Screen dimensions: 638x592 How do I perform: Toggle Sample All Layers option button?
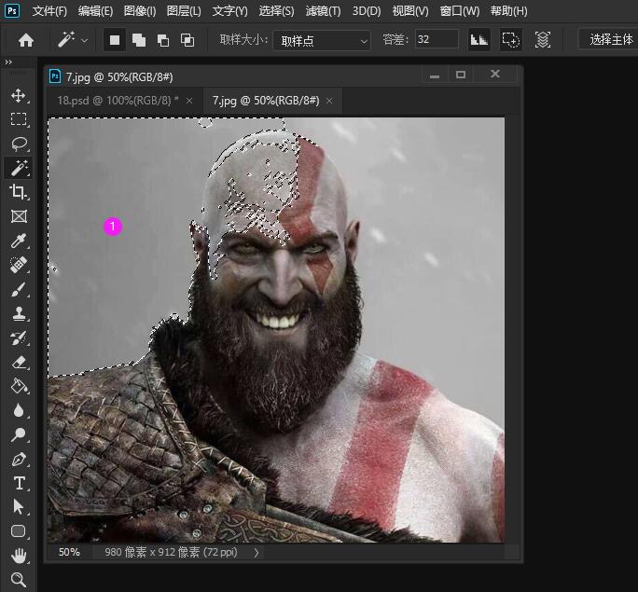pyautogui.click(x=543, y=40)
